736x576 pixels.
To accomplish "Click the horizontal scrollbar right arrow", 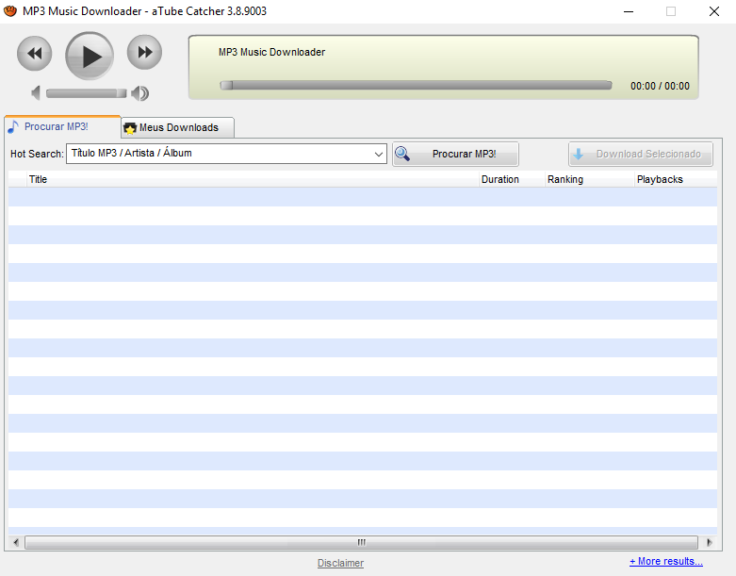I will (709, 542).
